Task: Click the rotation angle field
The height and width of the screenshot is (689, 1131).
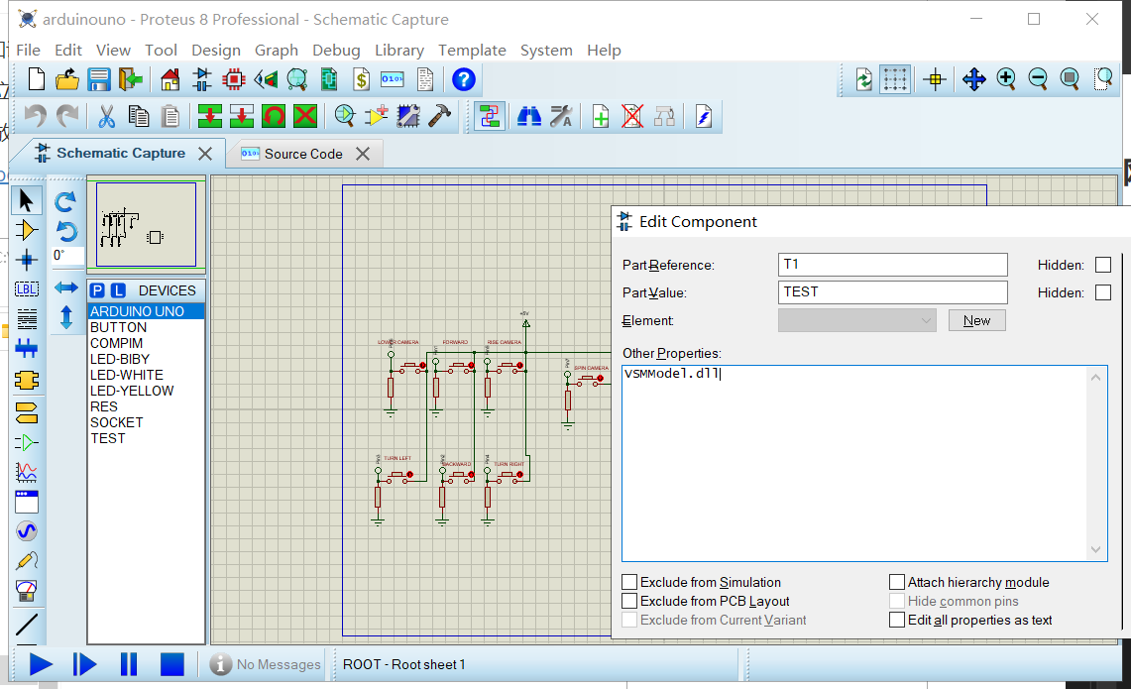Action: point(67,256)
